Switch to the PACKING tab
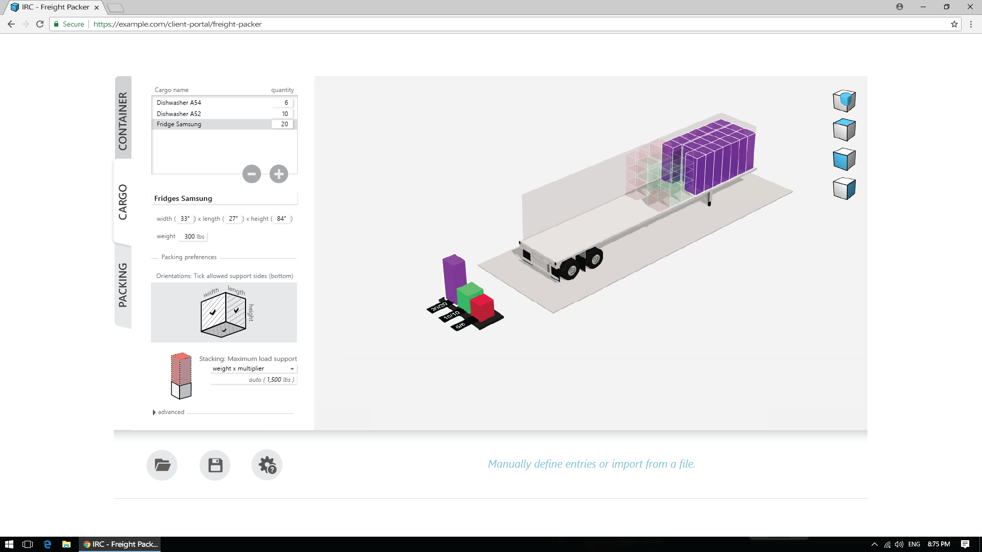This screenshot has width=982, height=552. (123, 285)
